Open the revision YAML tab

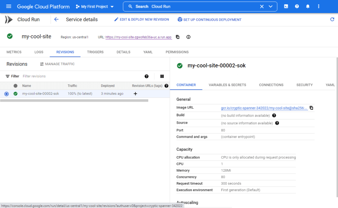tap(330, 85)
